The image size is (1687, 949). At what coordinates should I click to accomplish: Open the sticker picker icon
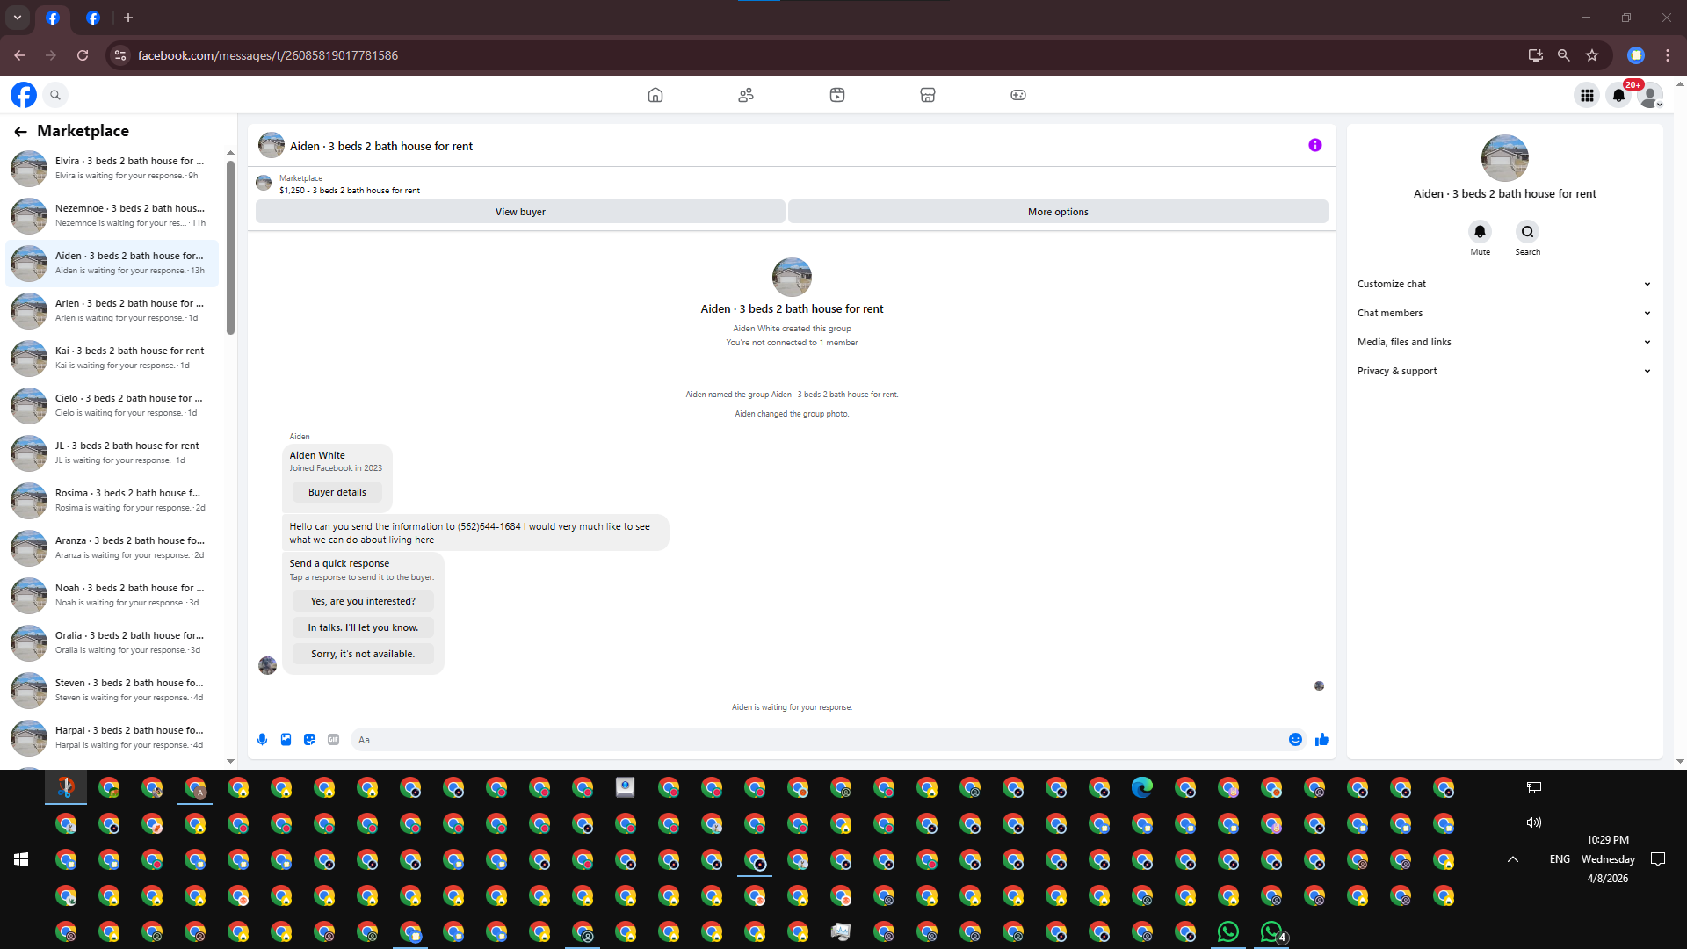[x=309, y=740]
